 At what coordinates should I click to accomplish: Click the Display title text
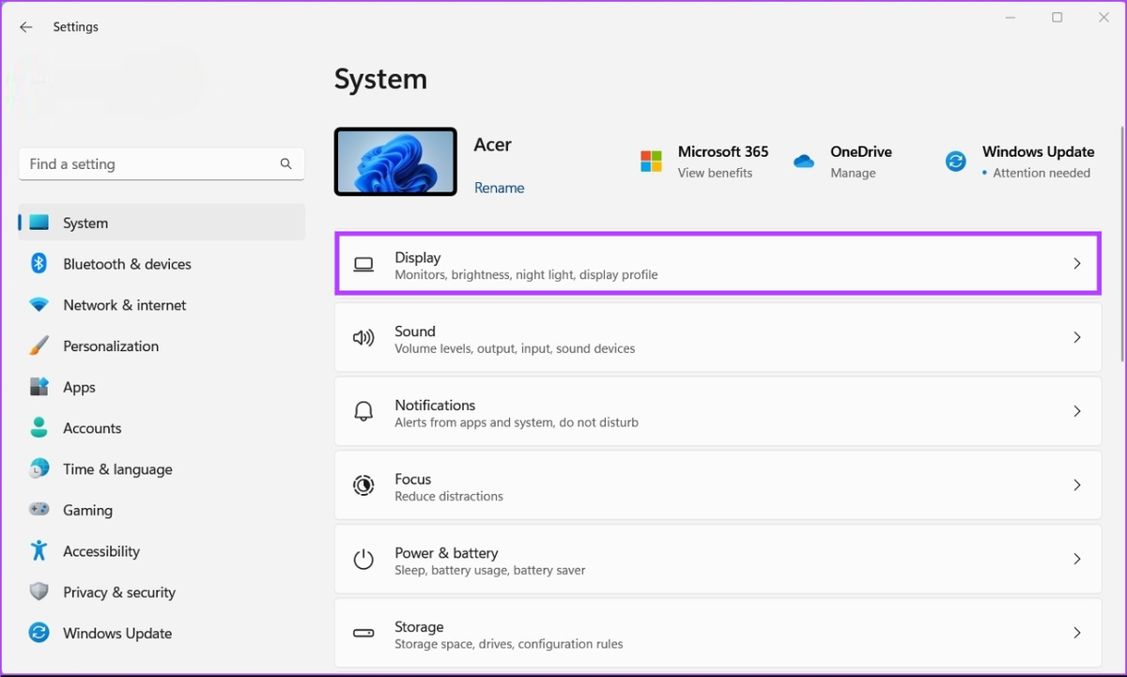pos(418,257)
